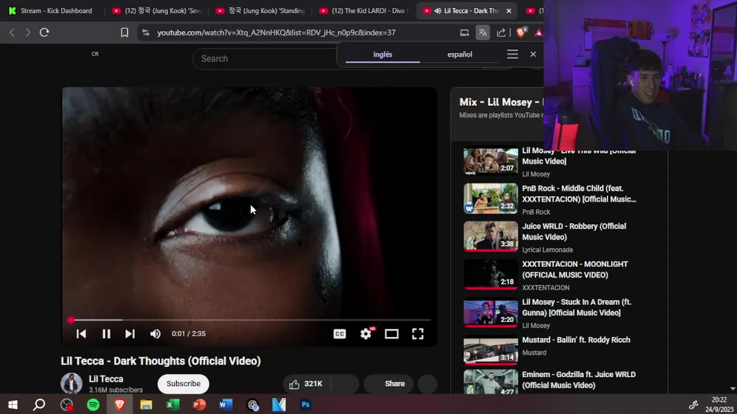Go forward in browser history

click(x=28, y=32)
